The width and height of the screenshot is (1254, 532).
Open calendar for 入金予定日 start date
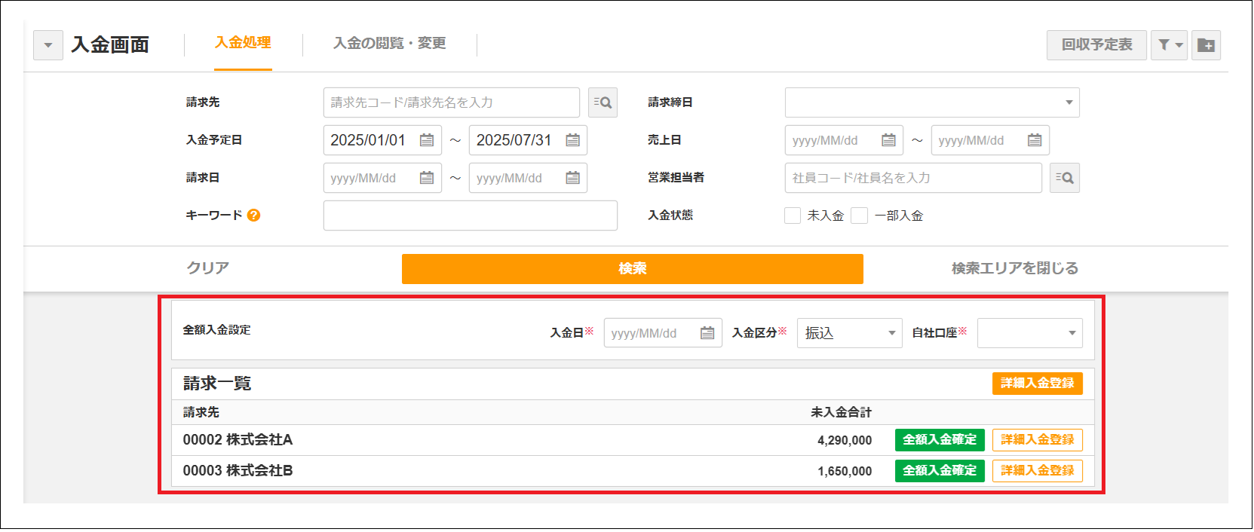pyautogui.click(x=427, y=140)
